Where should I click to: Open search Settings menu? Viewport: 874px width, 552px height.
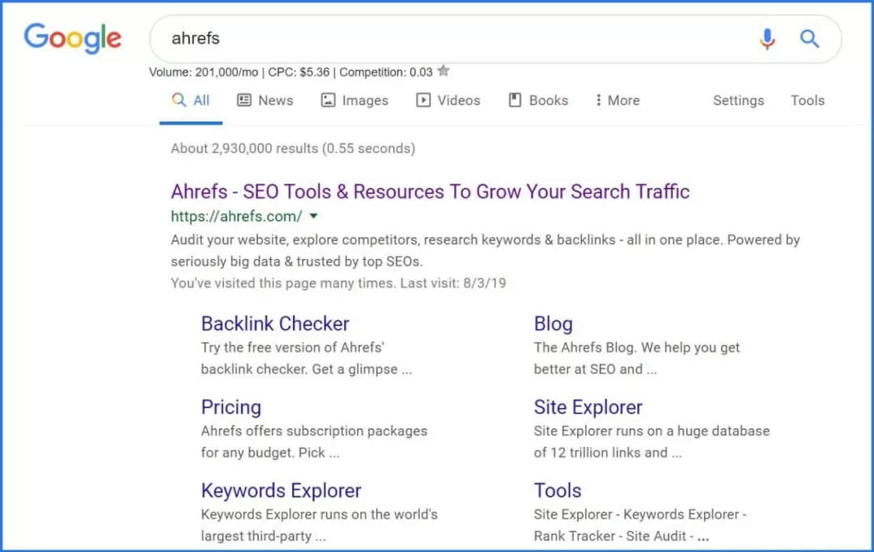pyautogui.click(x=738, y=100)
